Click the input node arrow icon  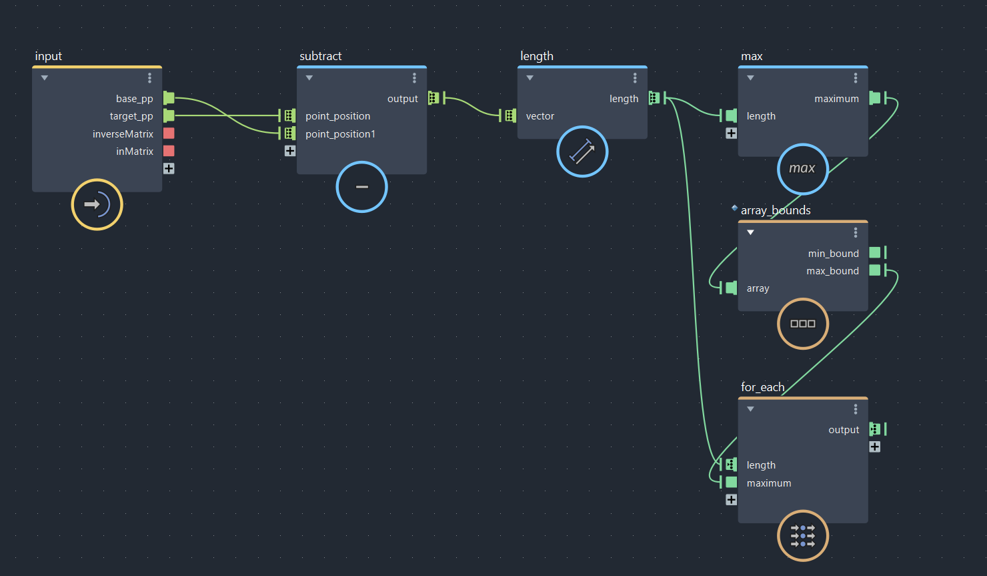(97, 204)
